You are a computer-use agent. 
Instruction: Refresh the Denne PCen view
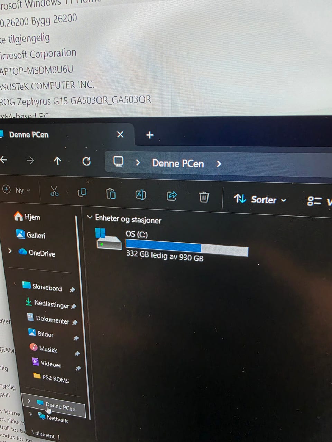(x=86, y=161)
